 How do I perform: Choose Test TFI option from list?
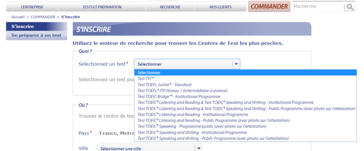click(146, 79)
